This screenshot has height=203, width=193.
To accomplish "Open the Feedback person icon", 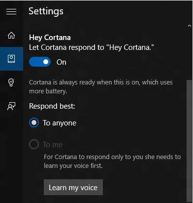I will (11, 106).
